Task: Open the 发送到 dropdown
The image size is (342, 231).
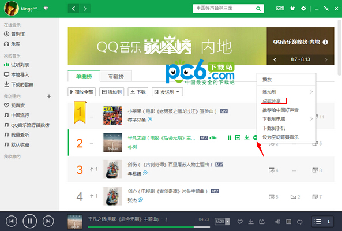Action: coord(167,92)
